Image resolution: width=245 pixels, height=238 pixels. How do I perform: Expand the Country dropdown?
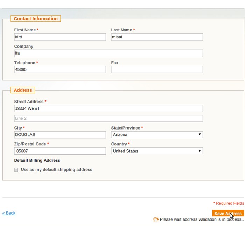pos(157,151)
